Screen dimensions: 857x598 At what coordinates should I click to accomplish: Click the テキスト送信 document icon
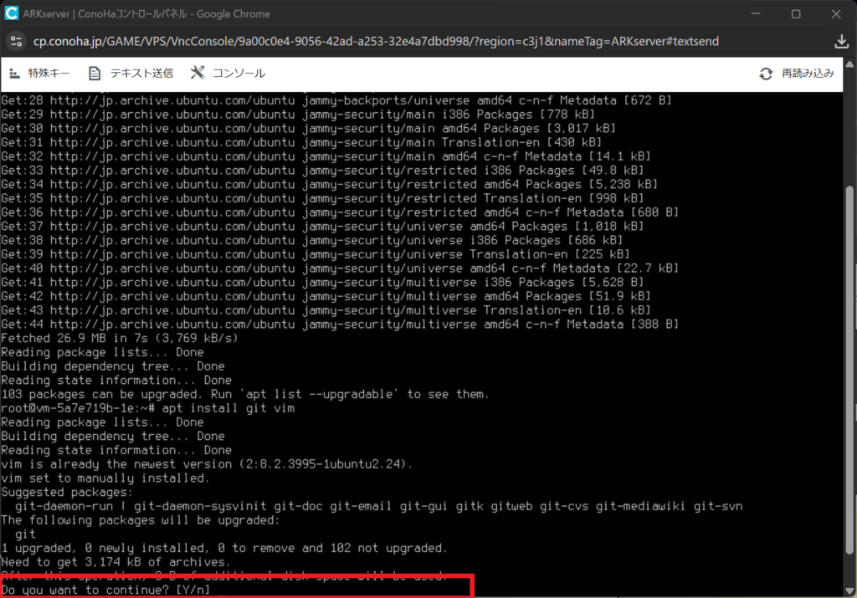coord(95,74)
